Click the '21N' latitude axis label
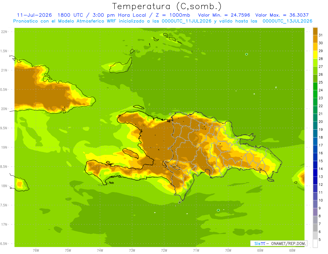Screen dimensions: 328x254 pos(4,70)
